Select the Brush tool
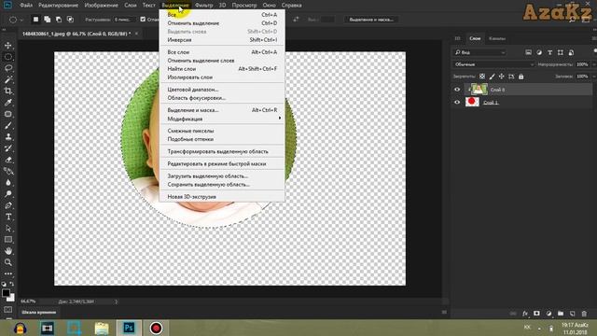 point(8,125)
